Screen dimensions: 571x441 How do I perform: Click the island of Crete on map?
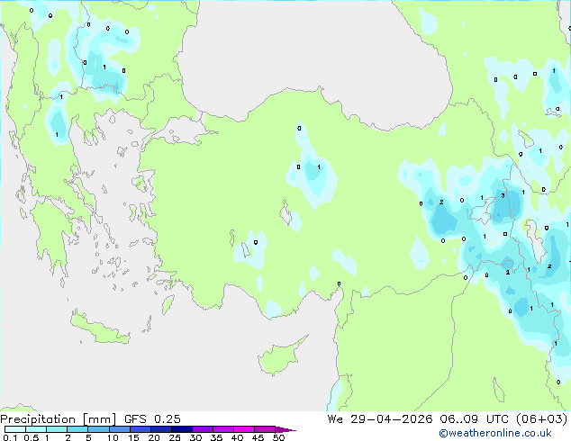(x=99, y=328)
